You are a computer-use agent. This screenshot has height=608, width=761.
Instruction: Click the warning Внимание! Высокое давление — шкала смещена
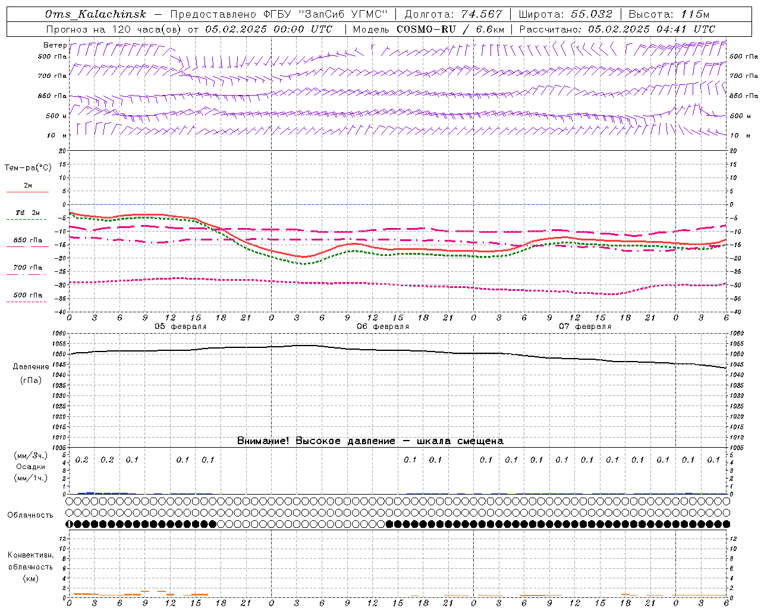(370, 441)
